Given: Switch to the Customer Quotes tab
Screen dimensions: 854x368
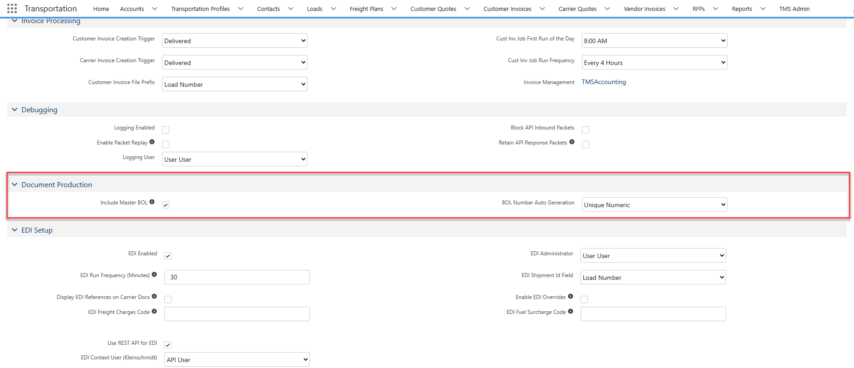Looking at the screenshot, I should tap(433, 9).
